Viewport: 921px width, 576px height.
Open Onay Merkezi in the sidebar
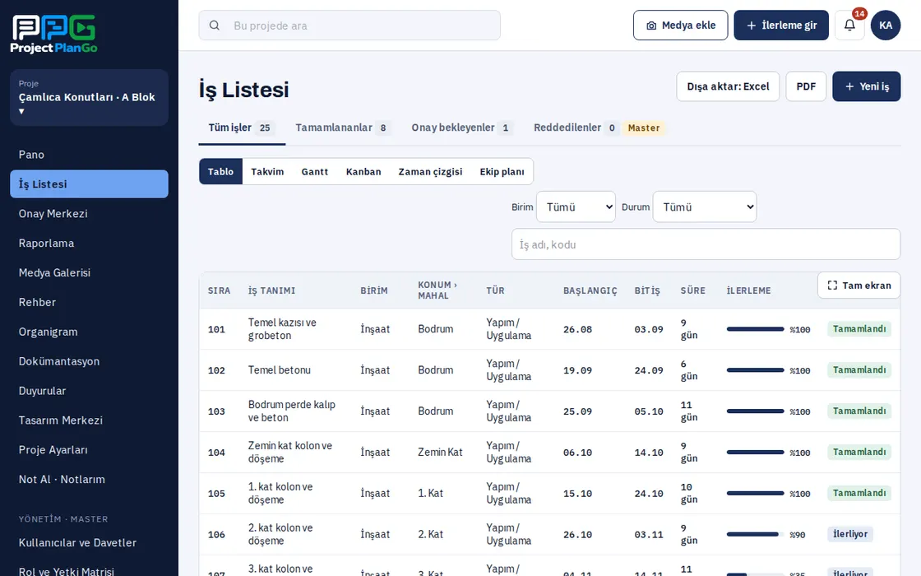click(x=90, y=213)
